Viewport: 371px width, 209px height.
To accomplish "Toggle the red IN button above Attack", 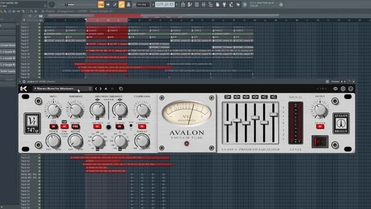I will click(53, 127).
